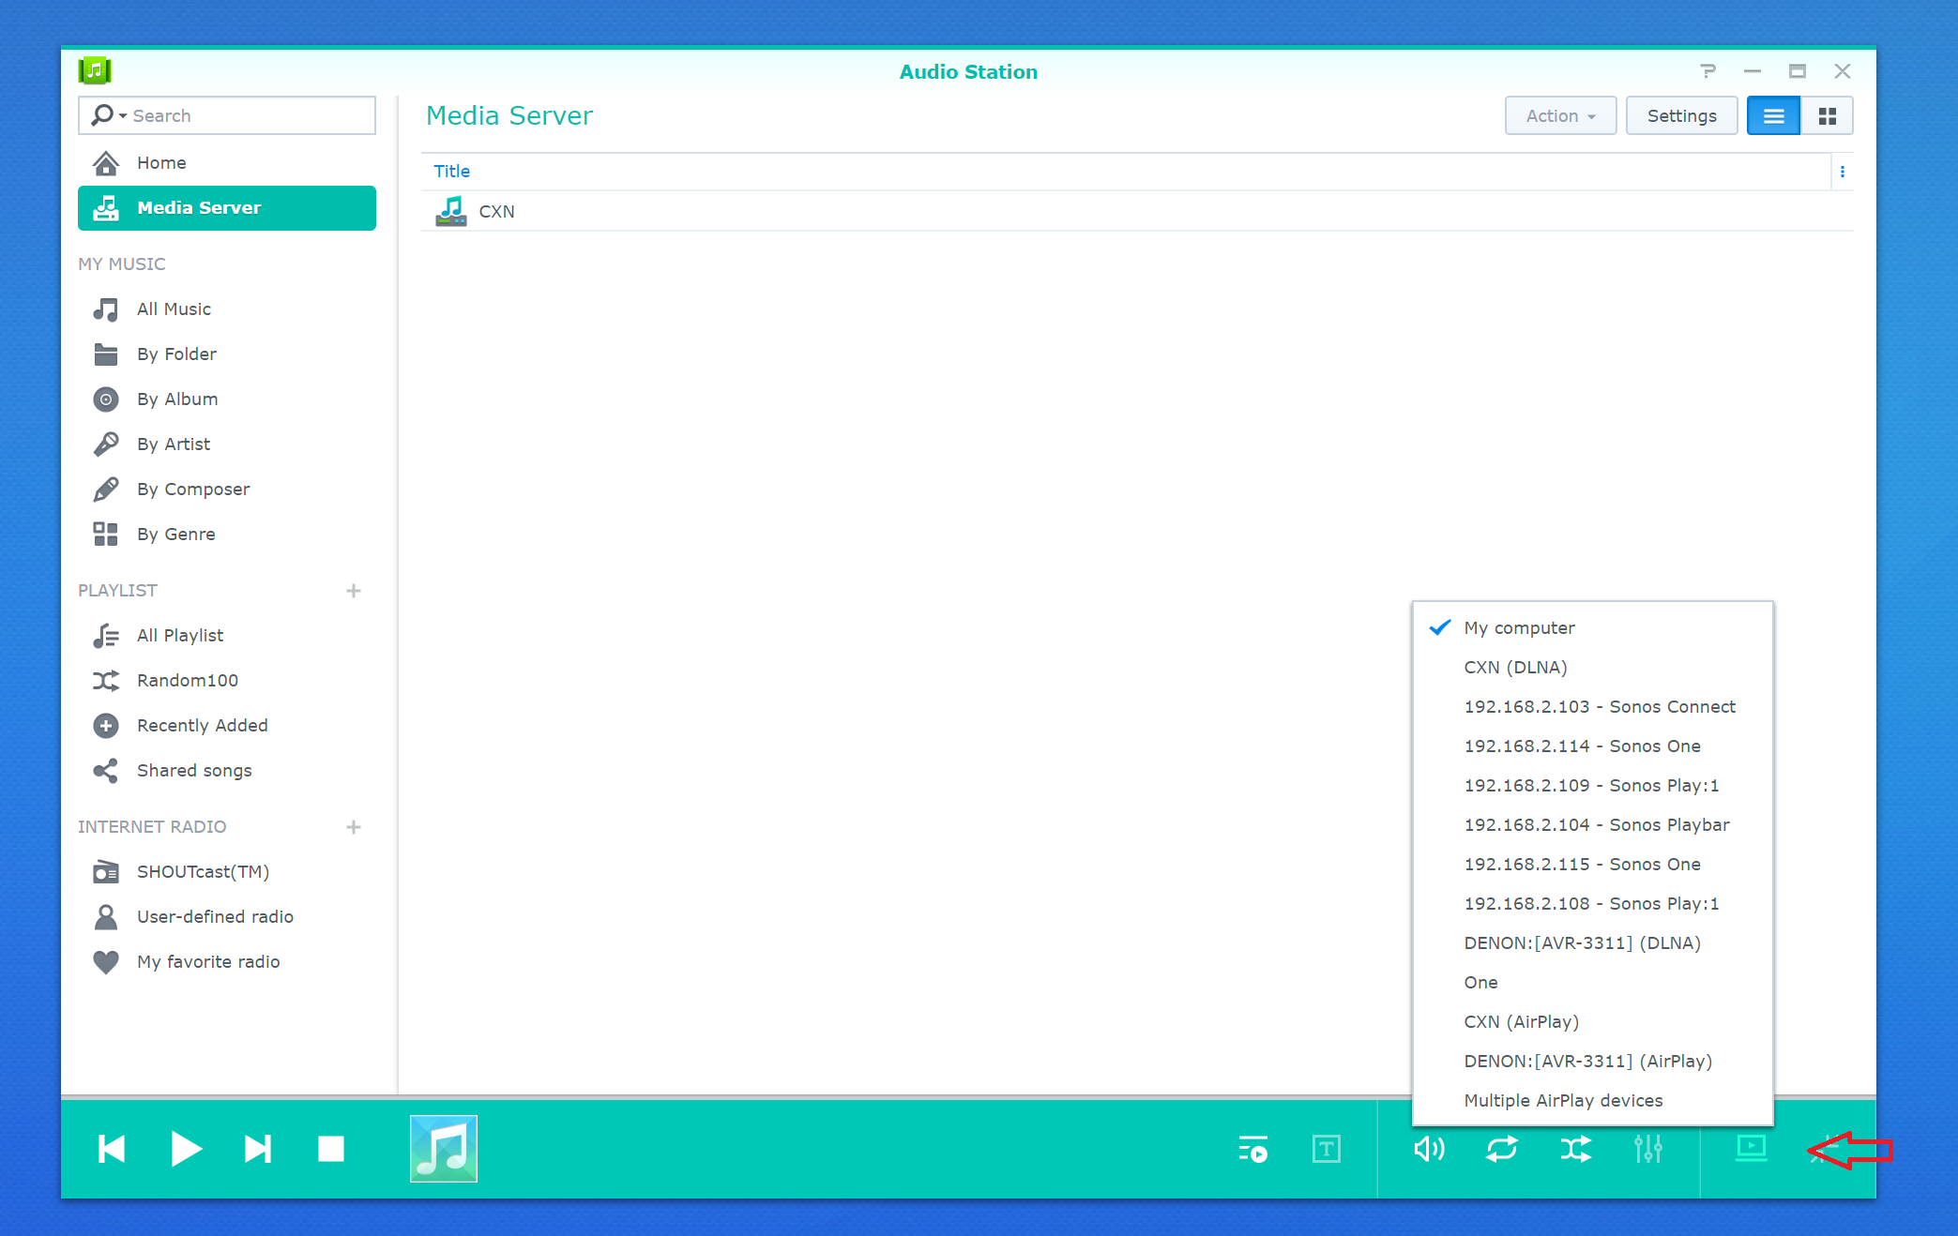This screenshot has width=1958, height=1236.
Task: Choose 192.168.2.108 - Sonos Play:1
Action: tap(1593, 904)
